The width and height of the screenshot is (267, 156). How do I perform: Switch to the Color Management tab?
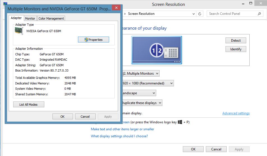click(x=51, y=18)
